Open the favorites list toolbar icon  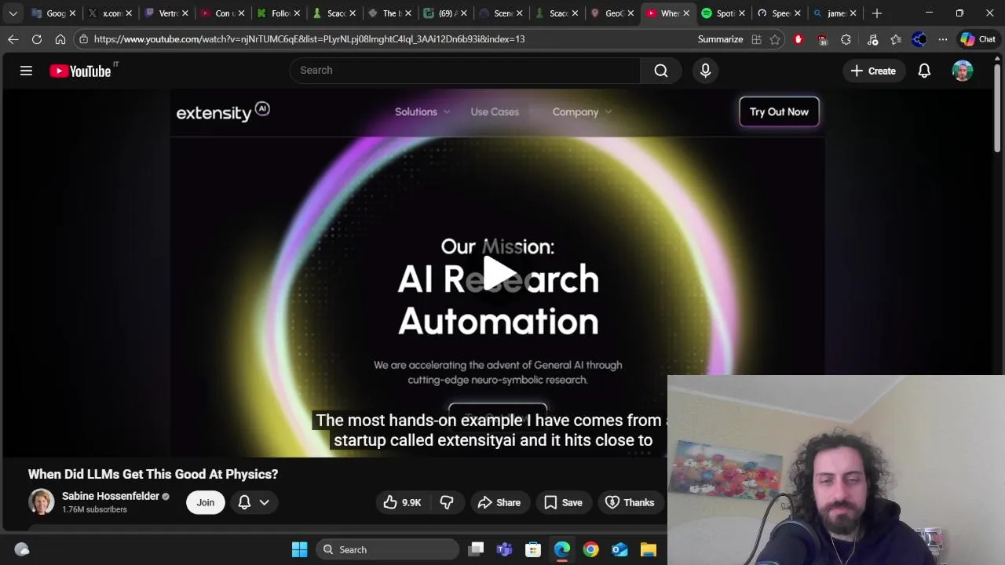(896, 39)
